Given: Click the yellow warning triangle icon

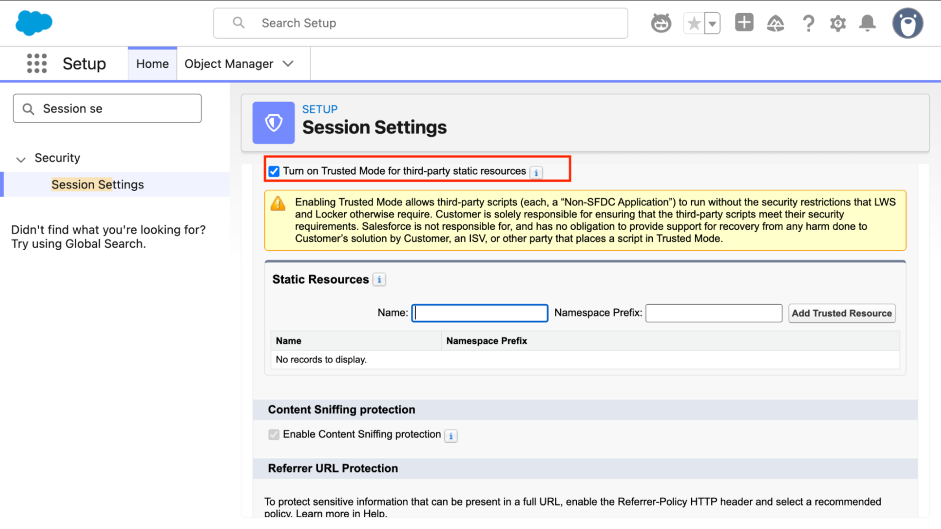Looking at the screenshot, I should coord(278,204).
